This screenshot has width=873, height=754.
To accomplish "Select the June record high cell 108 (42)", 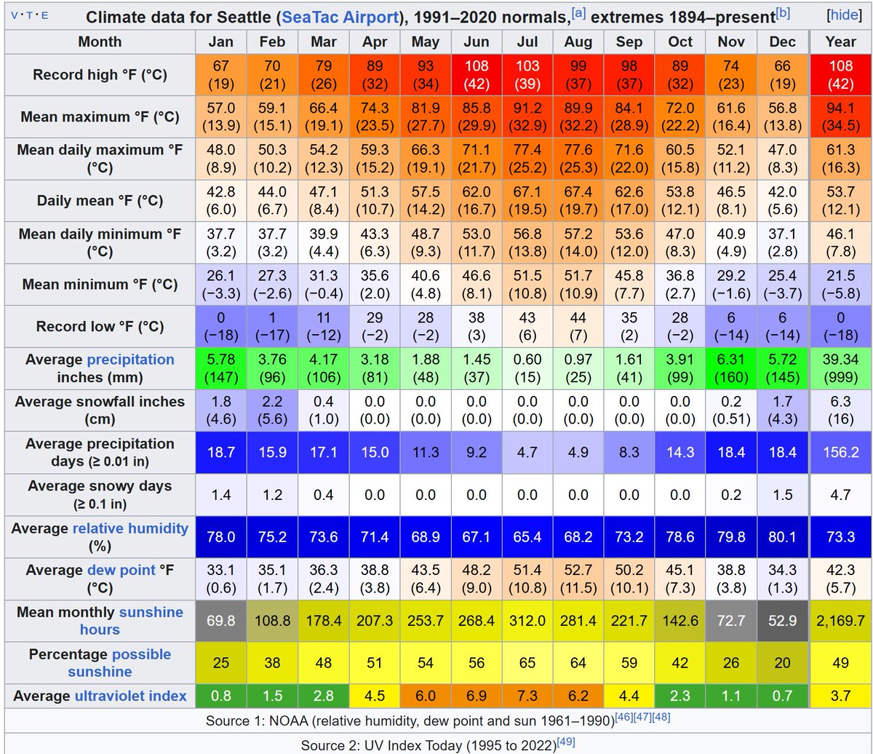I will tap(477, 74).
